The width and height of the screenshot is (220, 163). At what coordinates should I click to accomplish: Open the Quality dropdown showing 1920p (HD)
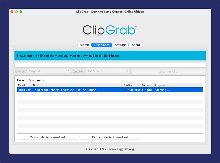click(x=107, y=71)
